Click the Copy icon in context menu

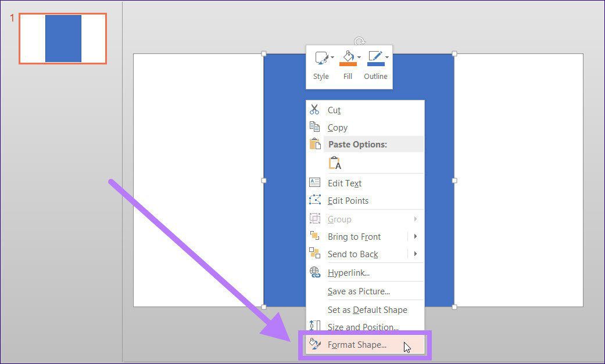[x=314, y=127]
